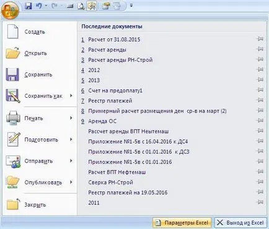Click the open folder icon beside Открыть
The height and width of the screenshot is (229, 269).
(13, 53)
